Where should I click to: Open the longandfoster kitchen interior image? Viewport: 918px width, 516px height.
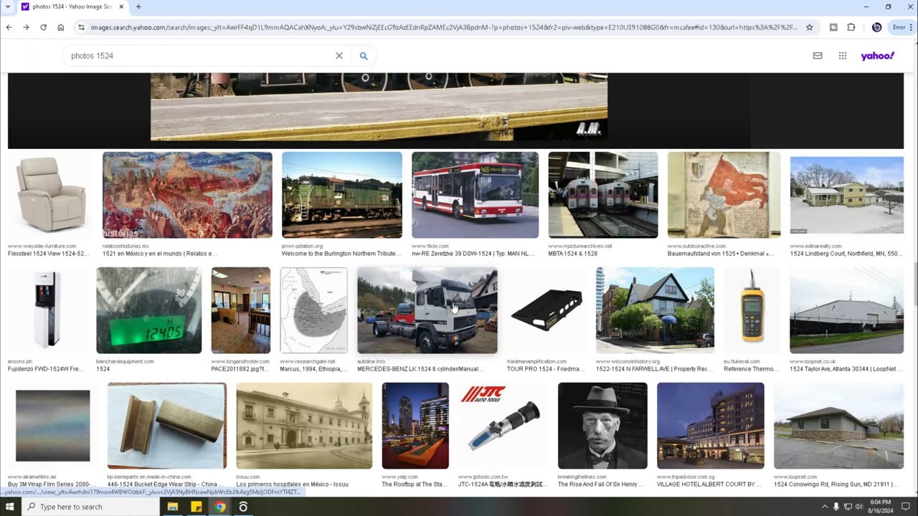click(x=240, y=310)
